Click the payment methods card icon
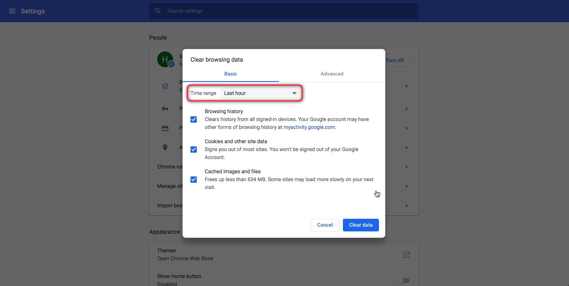Image resolution: width=569 pixels, height=286 pixels. pos(165,128)
